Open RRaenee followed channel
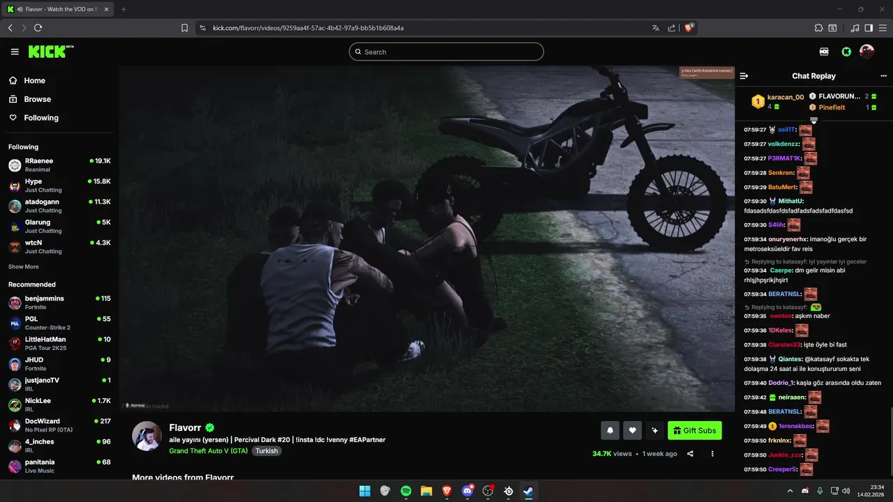The image size is (893, 502). pyautogui.click(x=60, y=165)
